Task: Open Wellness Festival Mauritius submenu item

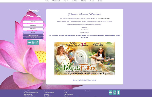Action: point(33,38)
